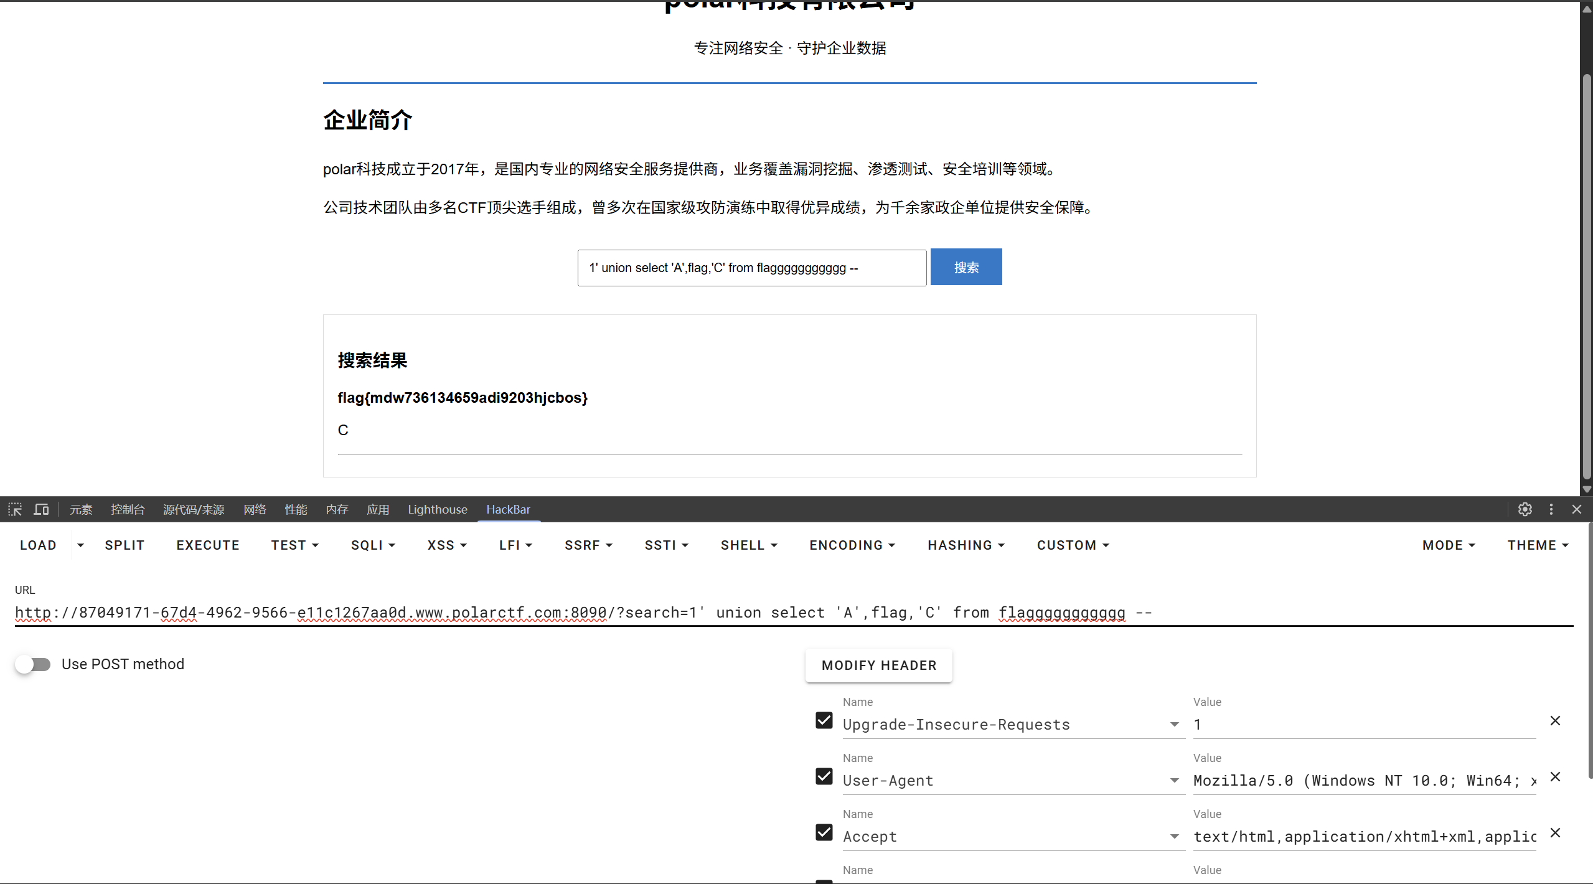
Task: Open DevTools settings gear
Action: pyautogui.click(x=1525, y=509)
